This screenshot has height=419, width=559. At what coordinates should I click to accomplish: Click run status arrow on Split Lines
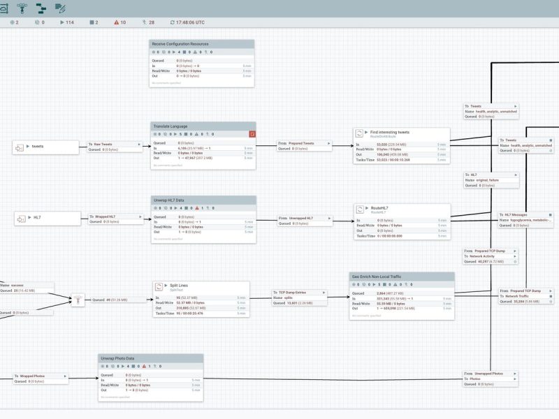point(166,286)
